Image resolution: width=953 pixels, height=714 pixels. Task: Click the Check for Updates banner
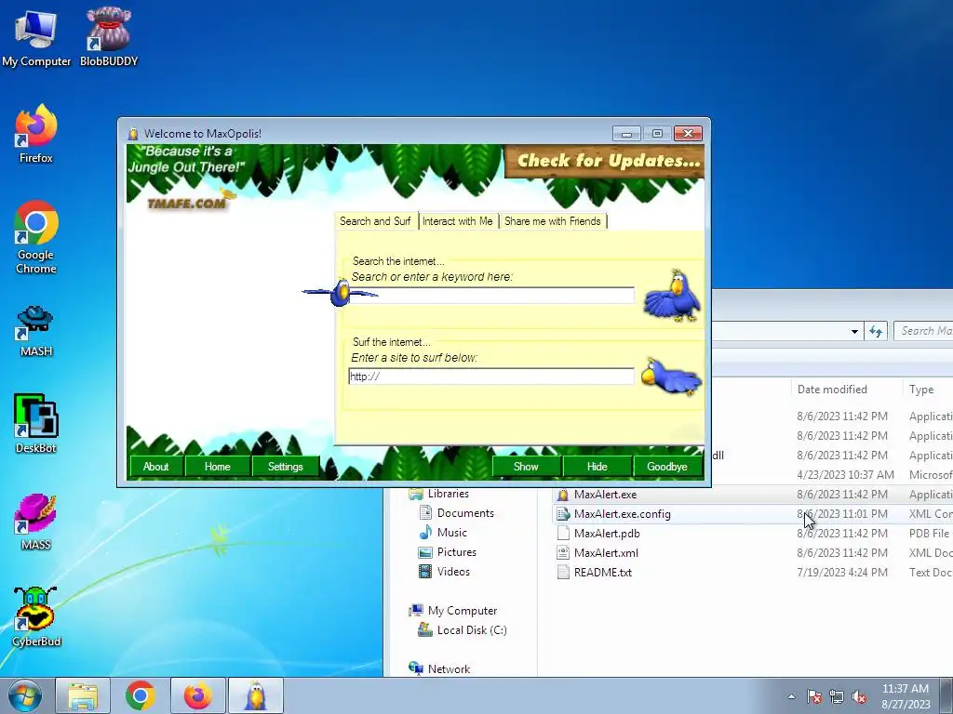click(x=605, y=162)
